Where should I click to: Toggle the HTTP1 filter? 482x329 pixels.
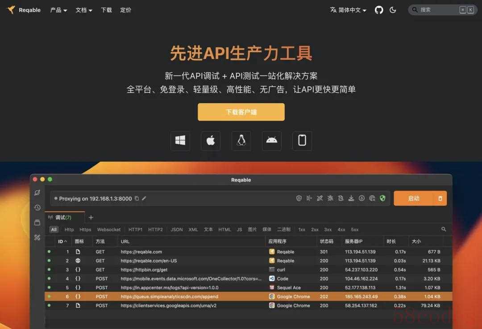[135, 230]
